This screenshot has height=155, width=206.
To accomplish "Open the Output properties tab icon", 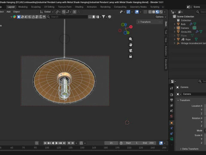I will coord(172,100).
